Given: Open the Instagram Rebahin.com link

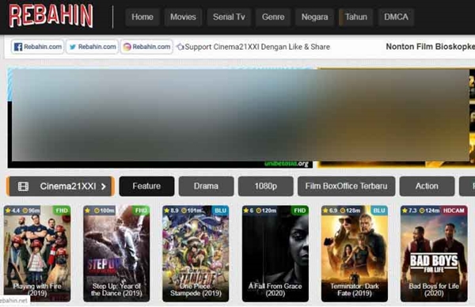Looking at the screenshot, I should 146,47.
